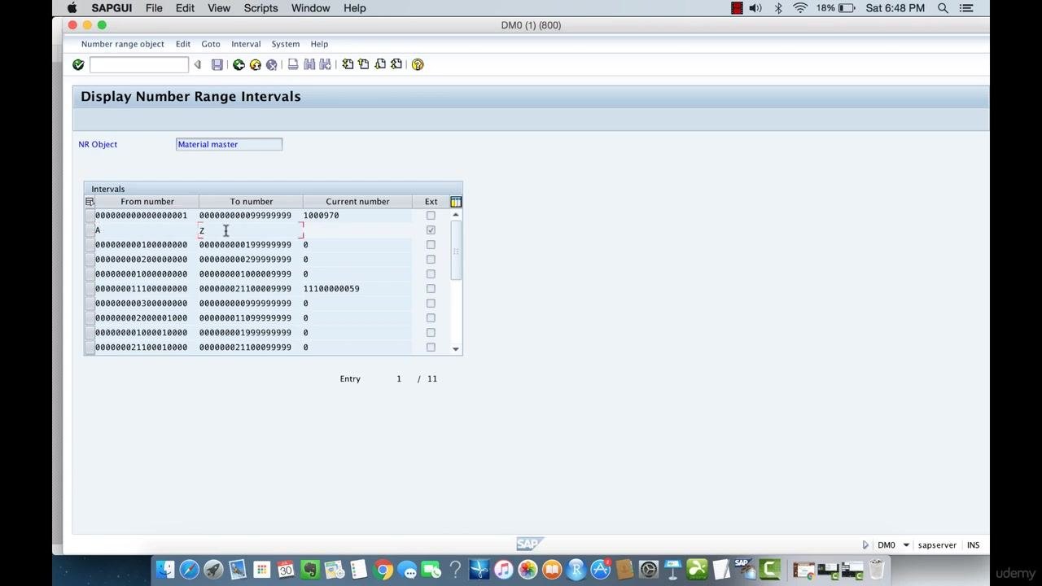Open table configuration icon beside Ext
The height and width of the screenshot is (586, 1042).
456,202
